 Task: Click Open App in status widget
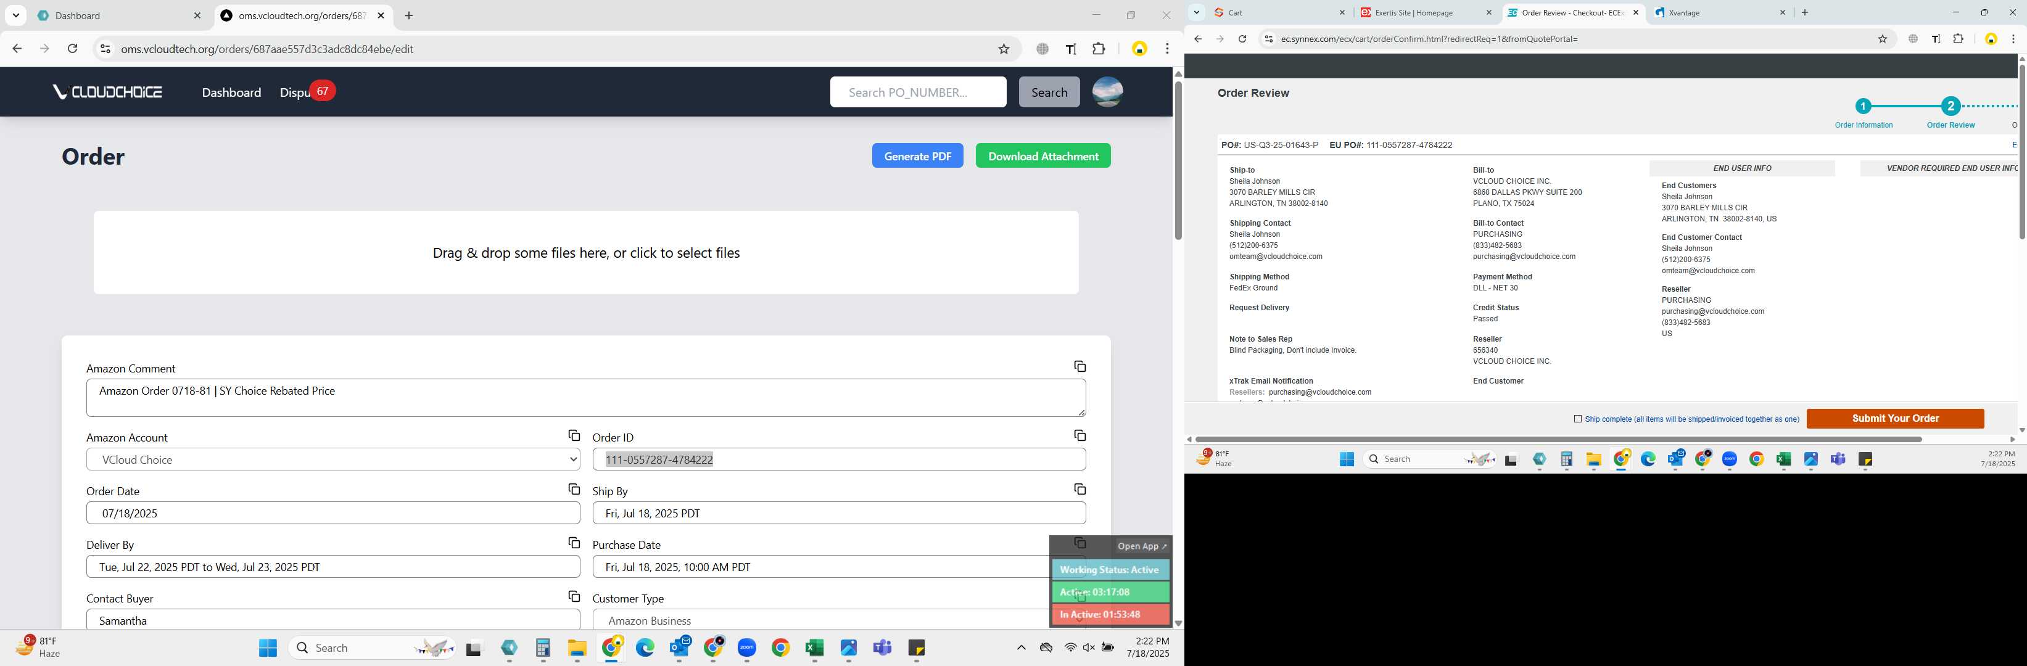[1142, 546]
